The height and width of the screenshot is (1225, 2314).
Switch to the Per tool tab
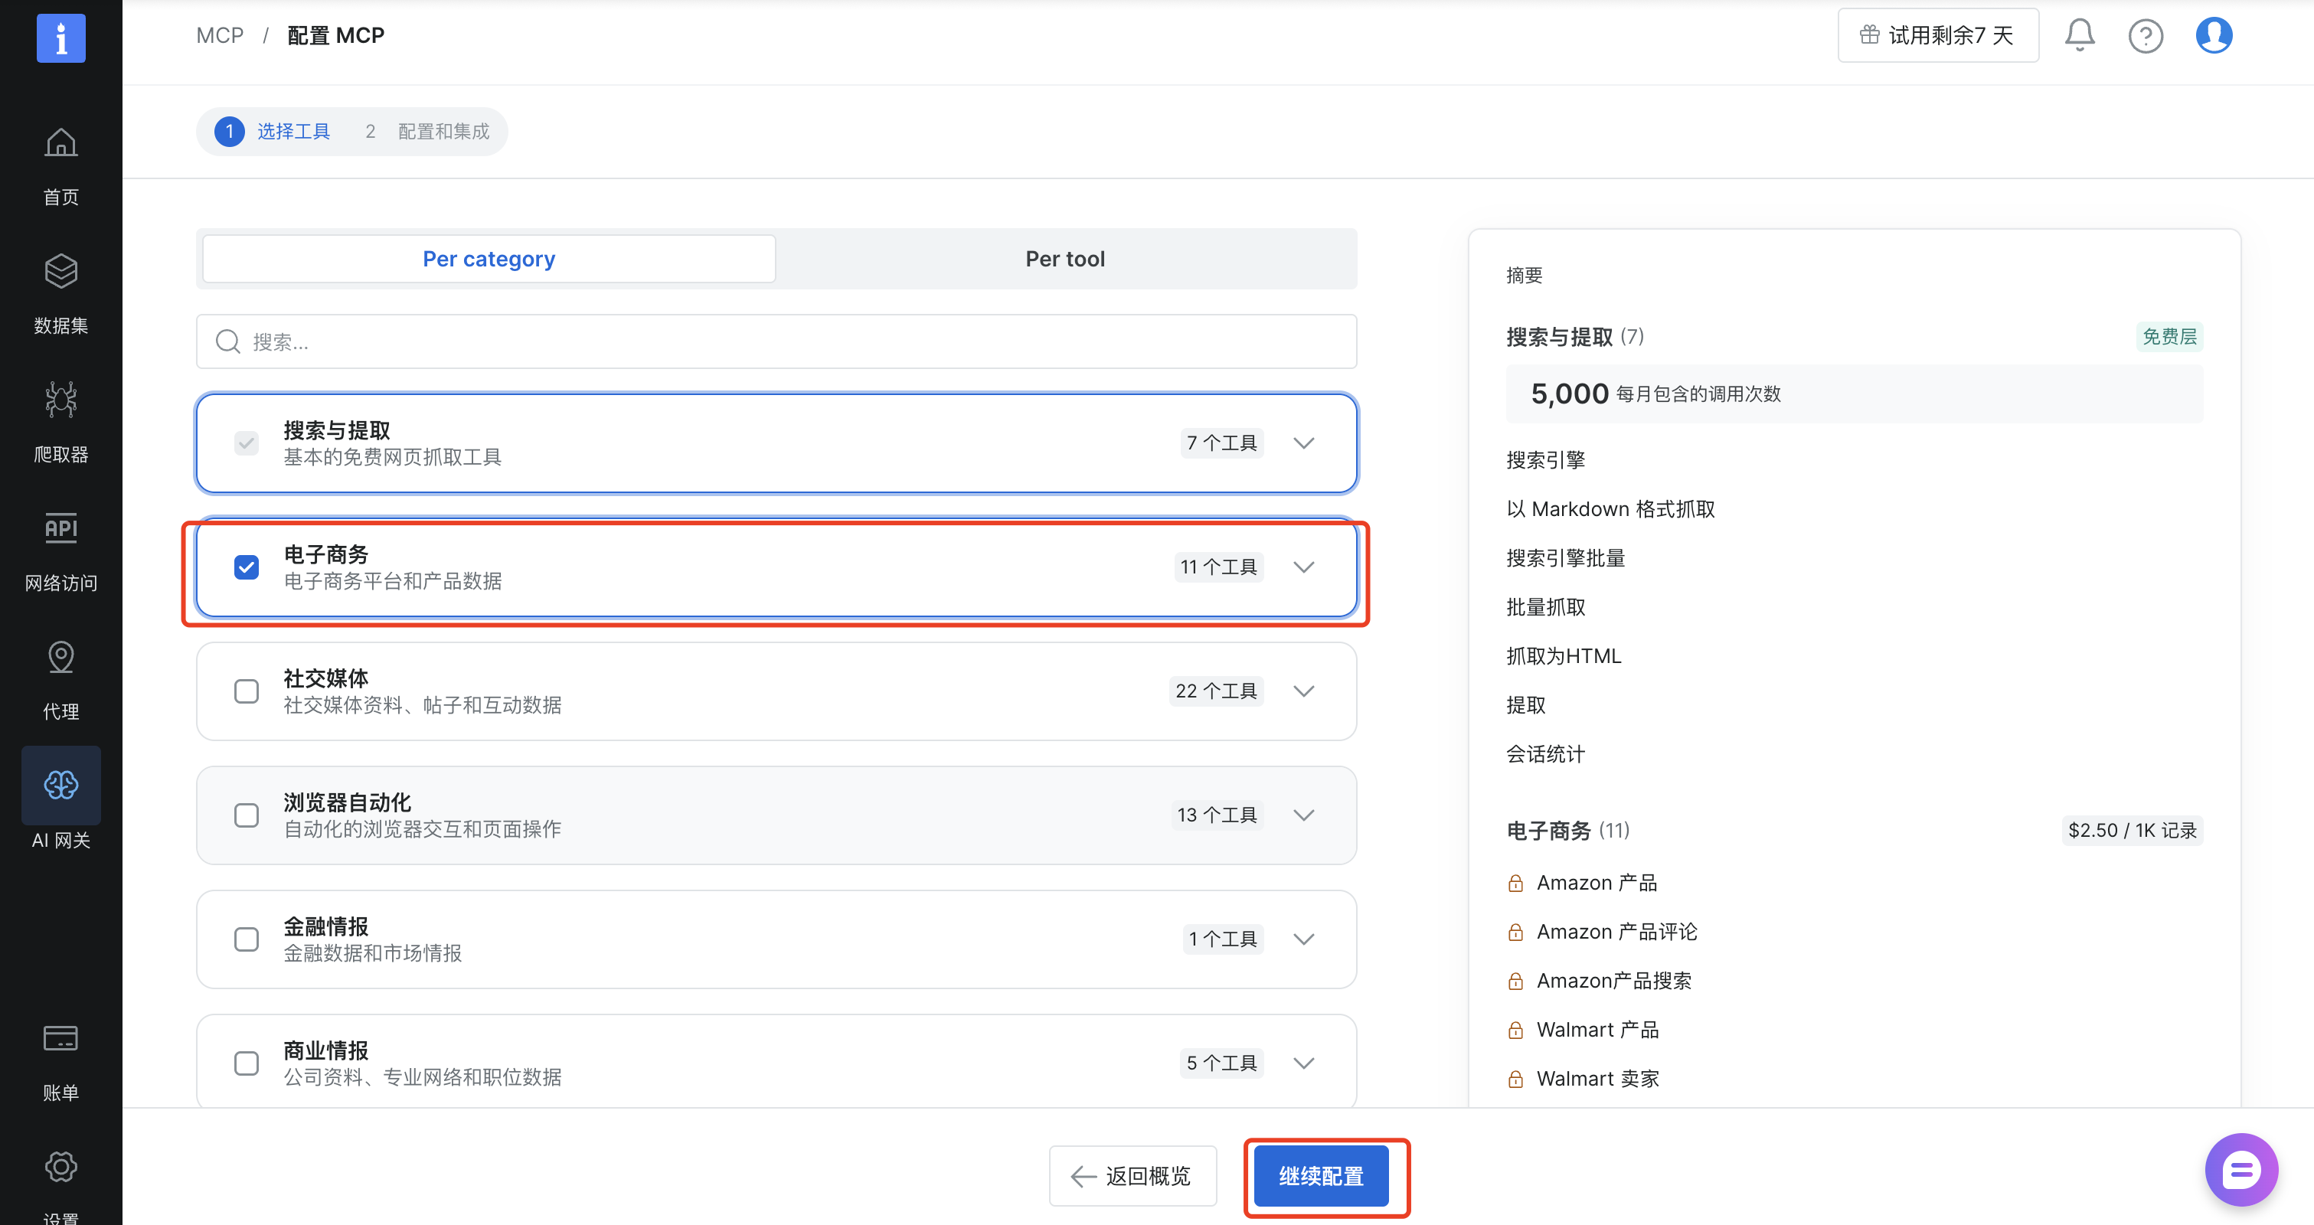(x=1064, y=260)
